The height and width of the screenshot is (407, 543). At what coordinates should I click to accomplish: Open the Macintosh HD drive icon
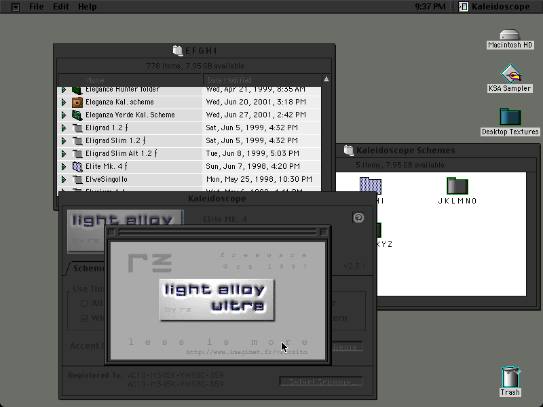coord(510,35)
